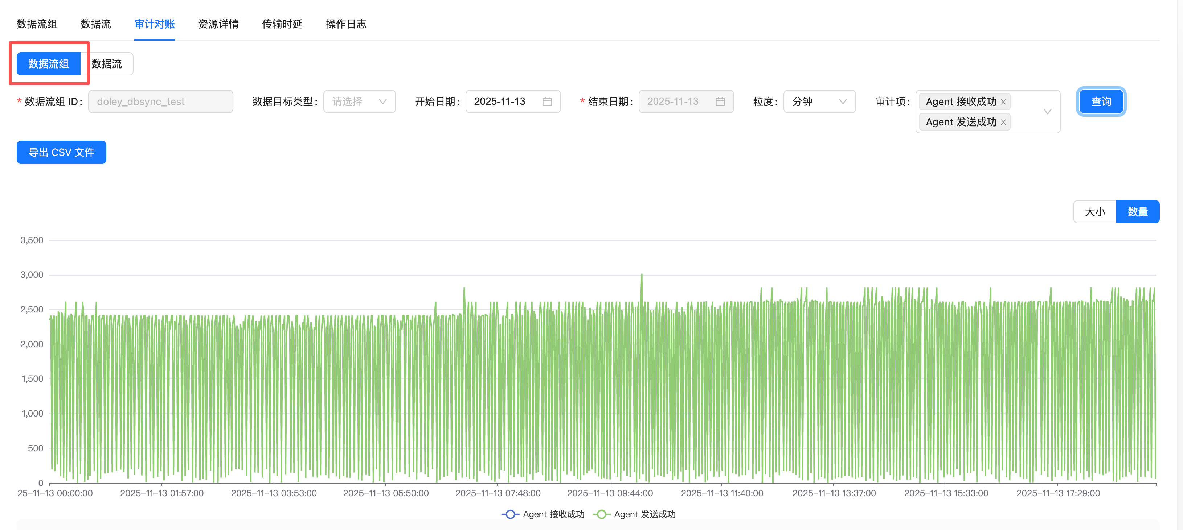Toggle Agent 接收成功 legend marker
Image resolution: width=1183 pixels, height=530 pixels.
pos(510,514)
